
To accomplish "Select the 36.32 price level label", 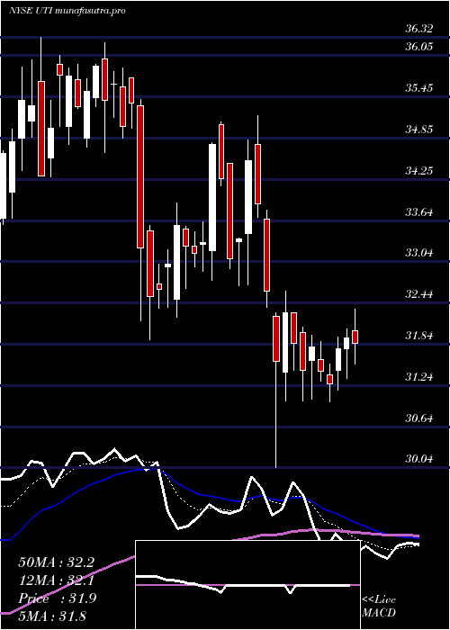I will click(x=419, y=29).
